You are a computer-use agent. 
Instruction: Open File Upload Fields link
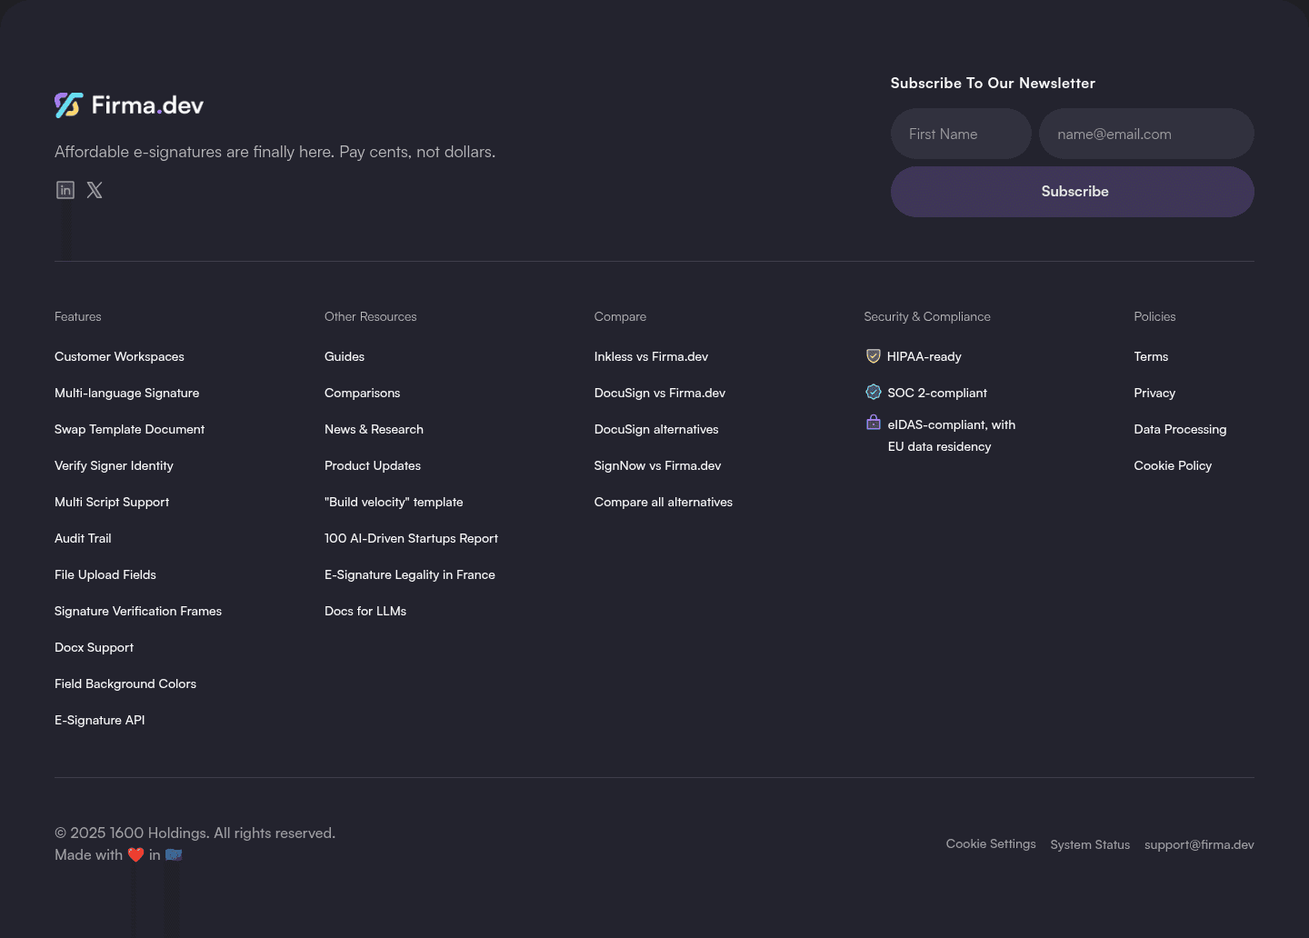105,574
